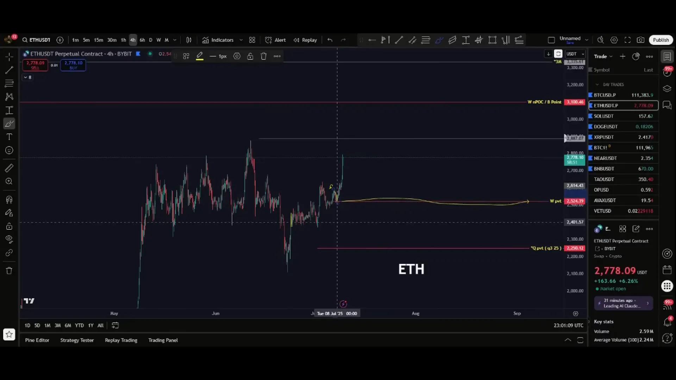Select the text annotation tool
Viewport: 676px width, 380px height.
[9, 137]
